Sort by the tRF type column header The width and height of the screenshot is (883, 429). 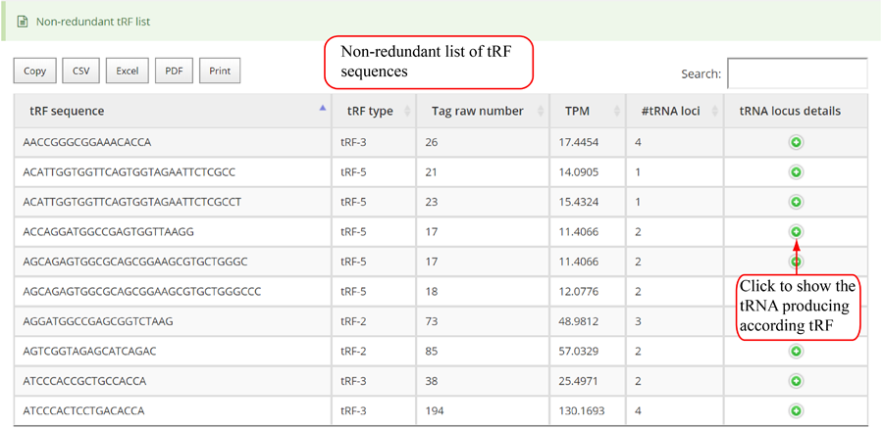click(370, 111)
